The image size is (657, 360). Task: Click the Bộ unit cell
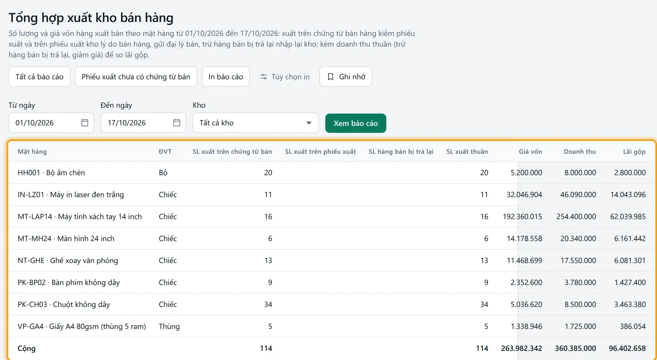163,173
